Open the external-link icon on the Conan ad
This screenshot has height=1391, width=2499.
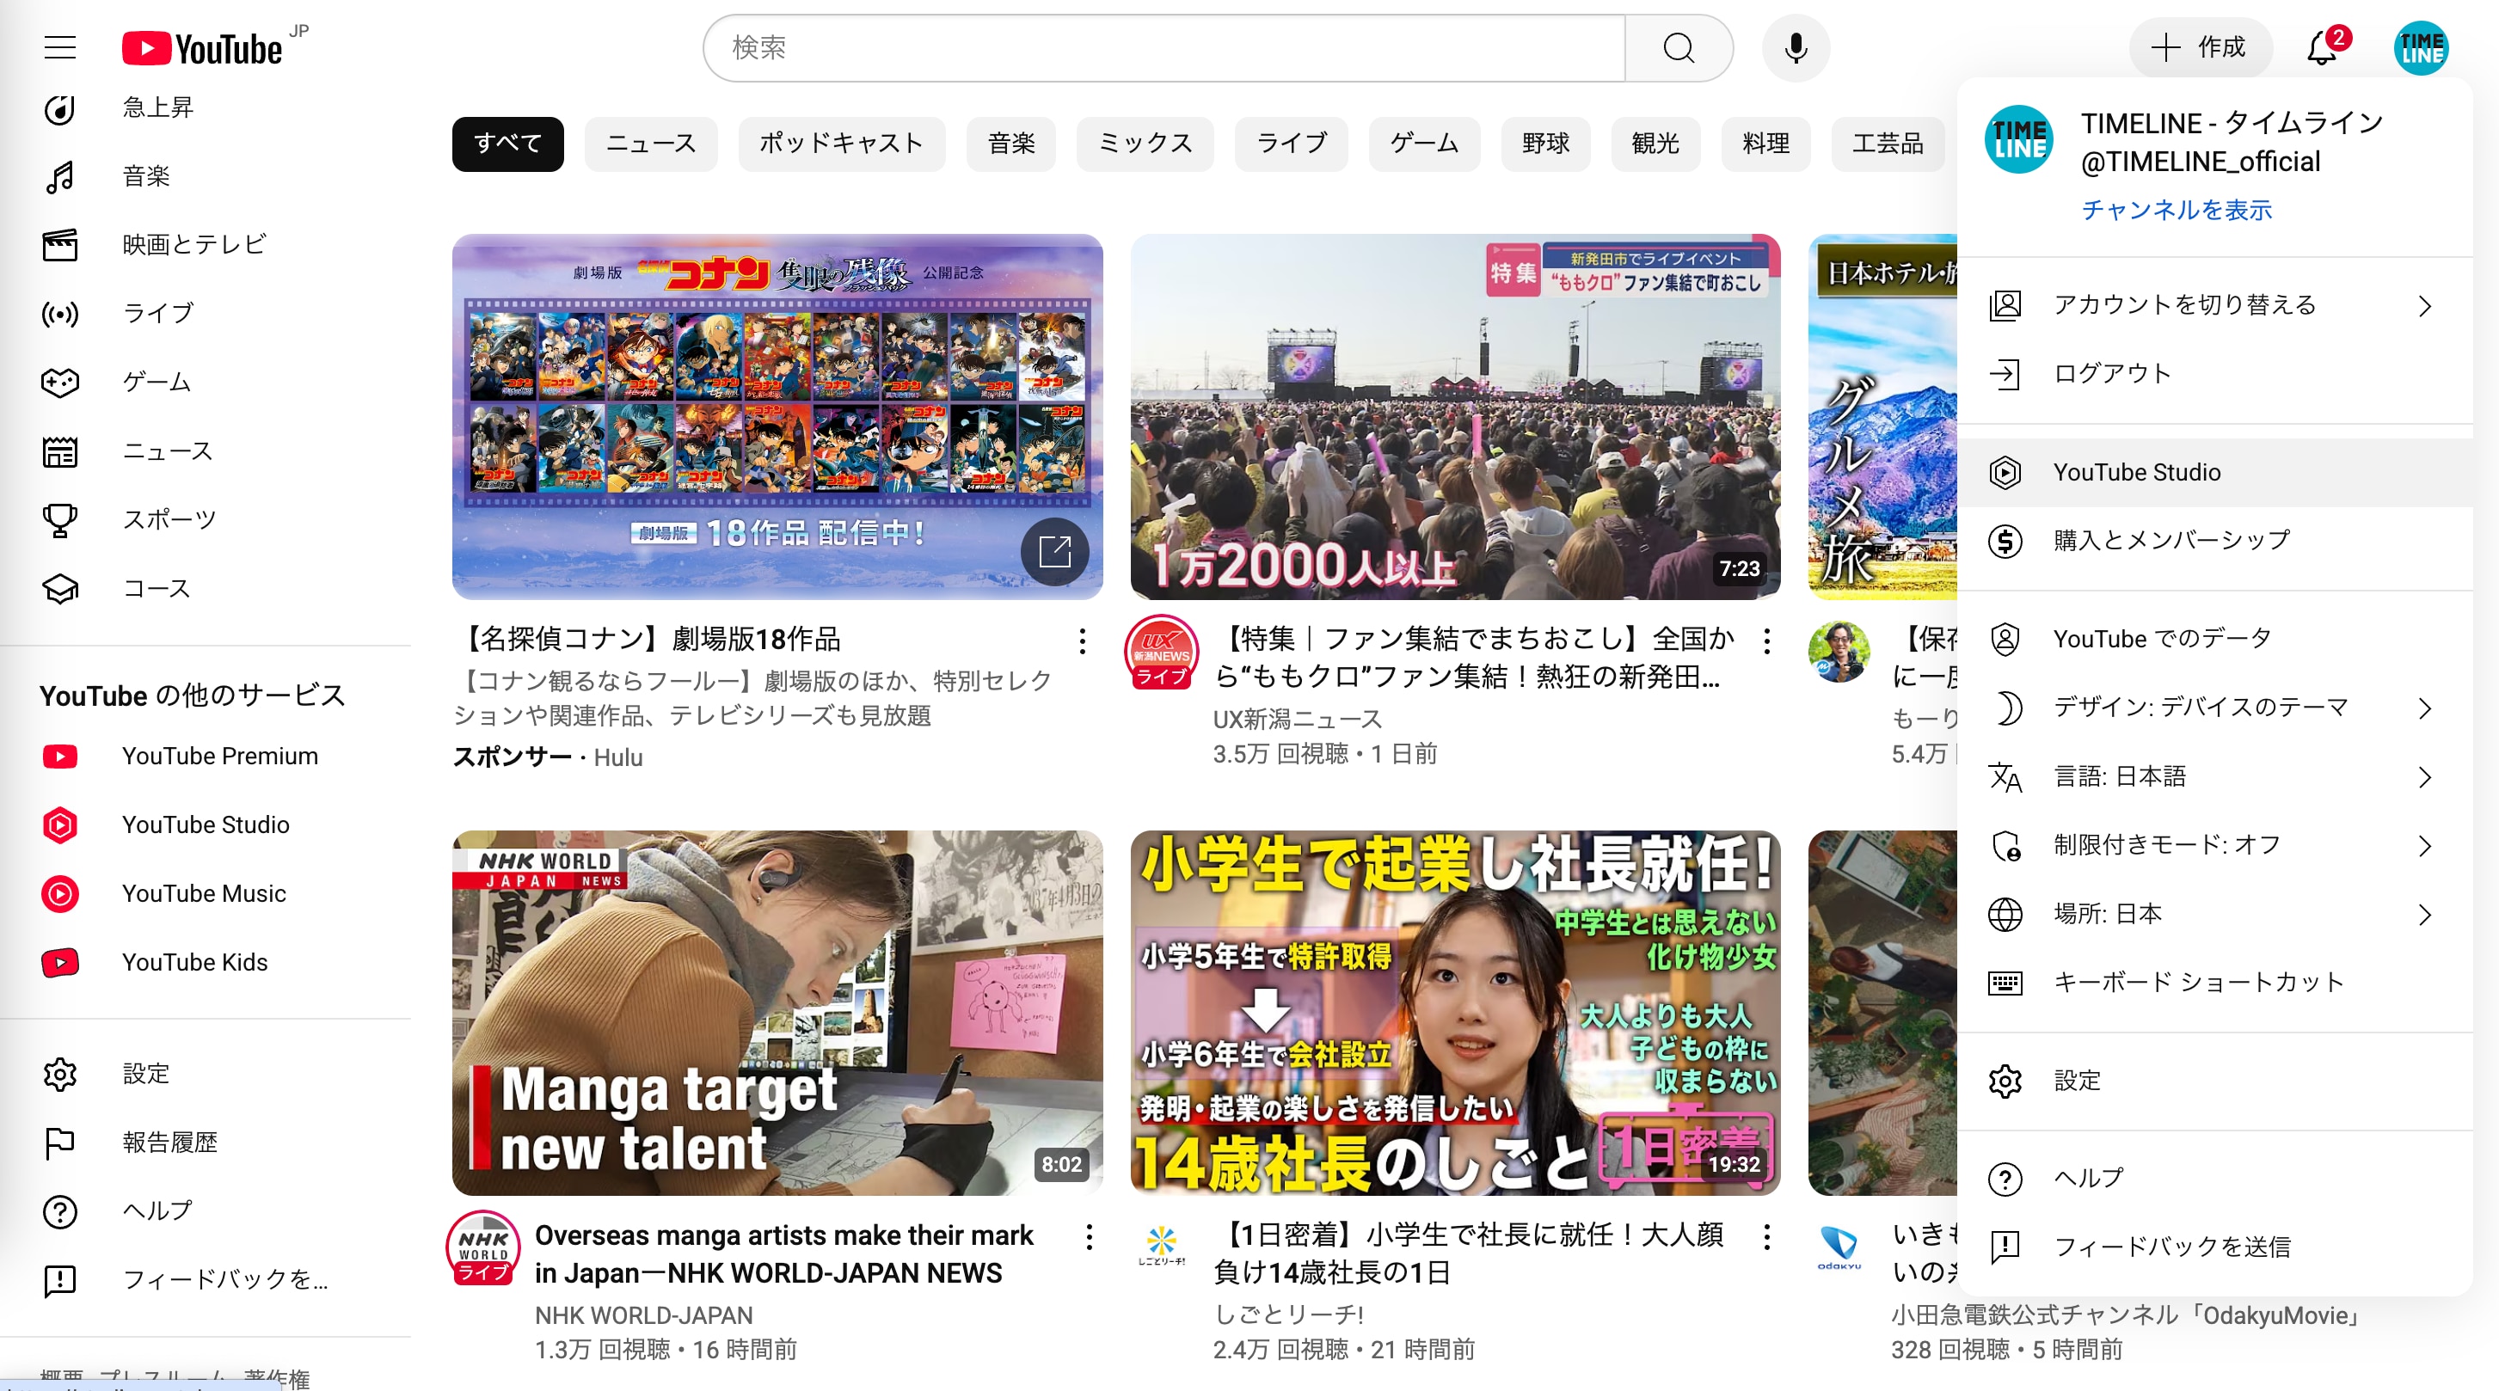[1054, 552]
